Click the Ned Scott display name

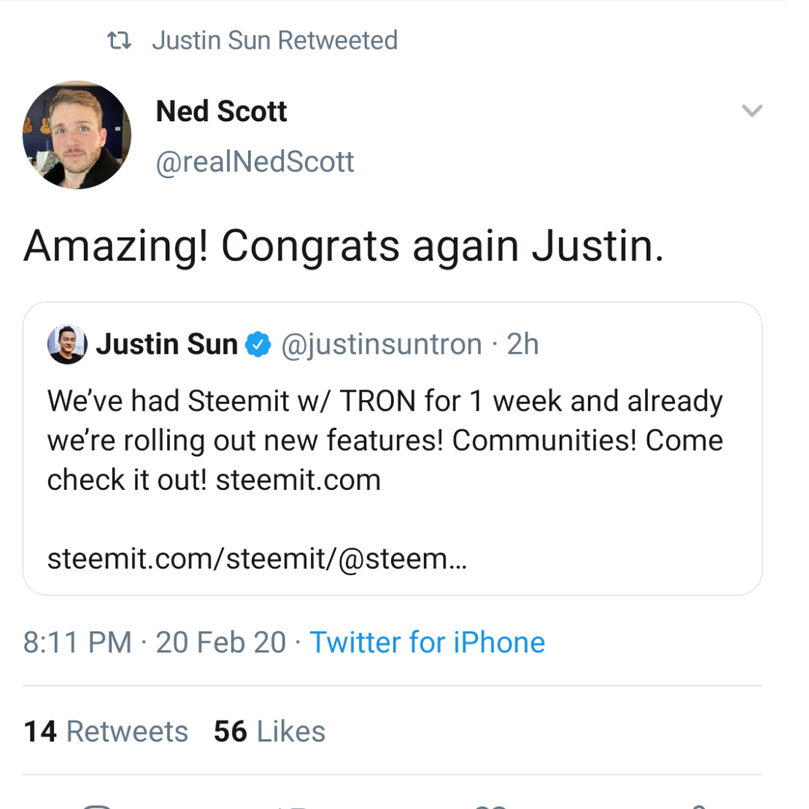[221, 112]
